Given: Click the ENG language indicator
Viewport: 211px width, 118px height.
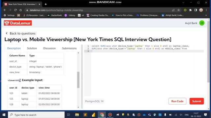Looking at the screenshot, I should (x=187, y=115).
